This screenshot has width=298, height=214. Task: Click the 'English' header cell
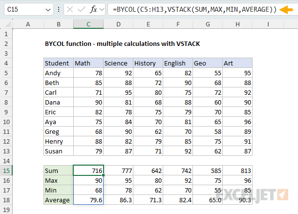coord(178,63)
